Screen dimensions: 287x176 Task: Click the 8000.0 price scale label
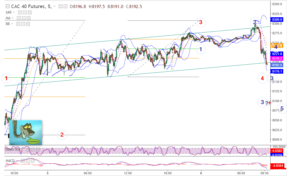277,139
